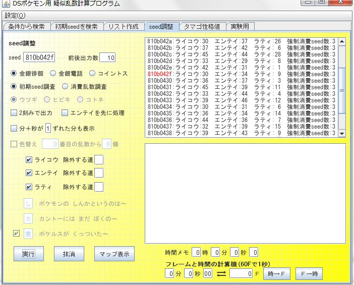This screenshot has width=354, height=285.
Task: Uncheck the ラティ checkbox
Action: [x=29, y=187]
